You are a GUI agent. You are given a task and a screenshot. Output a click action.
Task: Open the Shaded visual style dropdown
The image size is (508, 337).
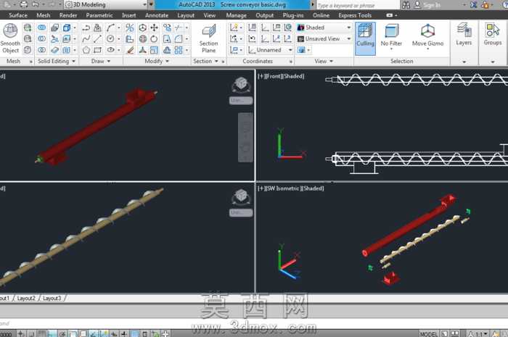point(324,28)
